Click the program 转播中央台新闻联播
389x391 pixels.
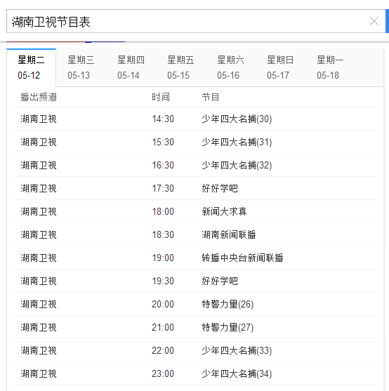tap(242, 258)
